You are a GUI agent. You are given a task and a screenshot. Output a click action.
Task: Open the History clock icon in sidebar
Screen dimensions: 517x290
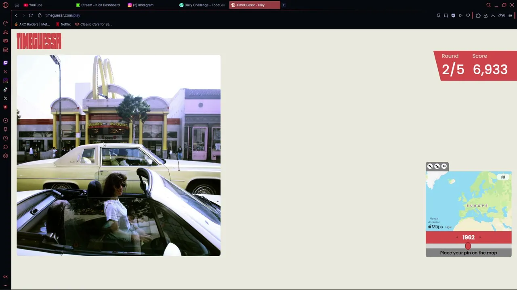click(5, 138)
